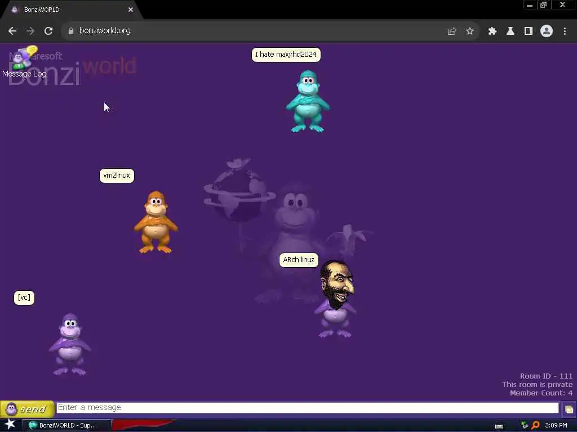Image resolution: width=577 pixels, height=432 pixels.
Task: Click the lock icon in address bar
Action: coord(70,31)
